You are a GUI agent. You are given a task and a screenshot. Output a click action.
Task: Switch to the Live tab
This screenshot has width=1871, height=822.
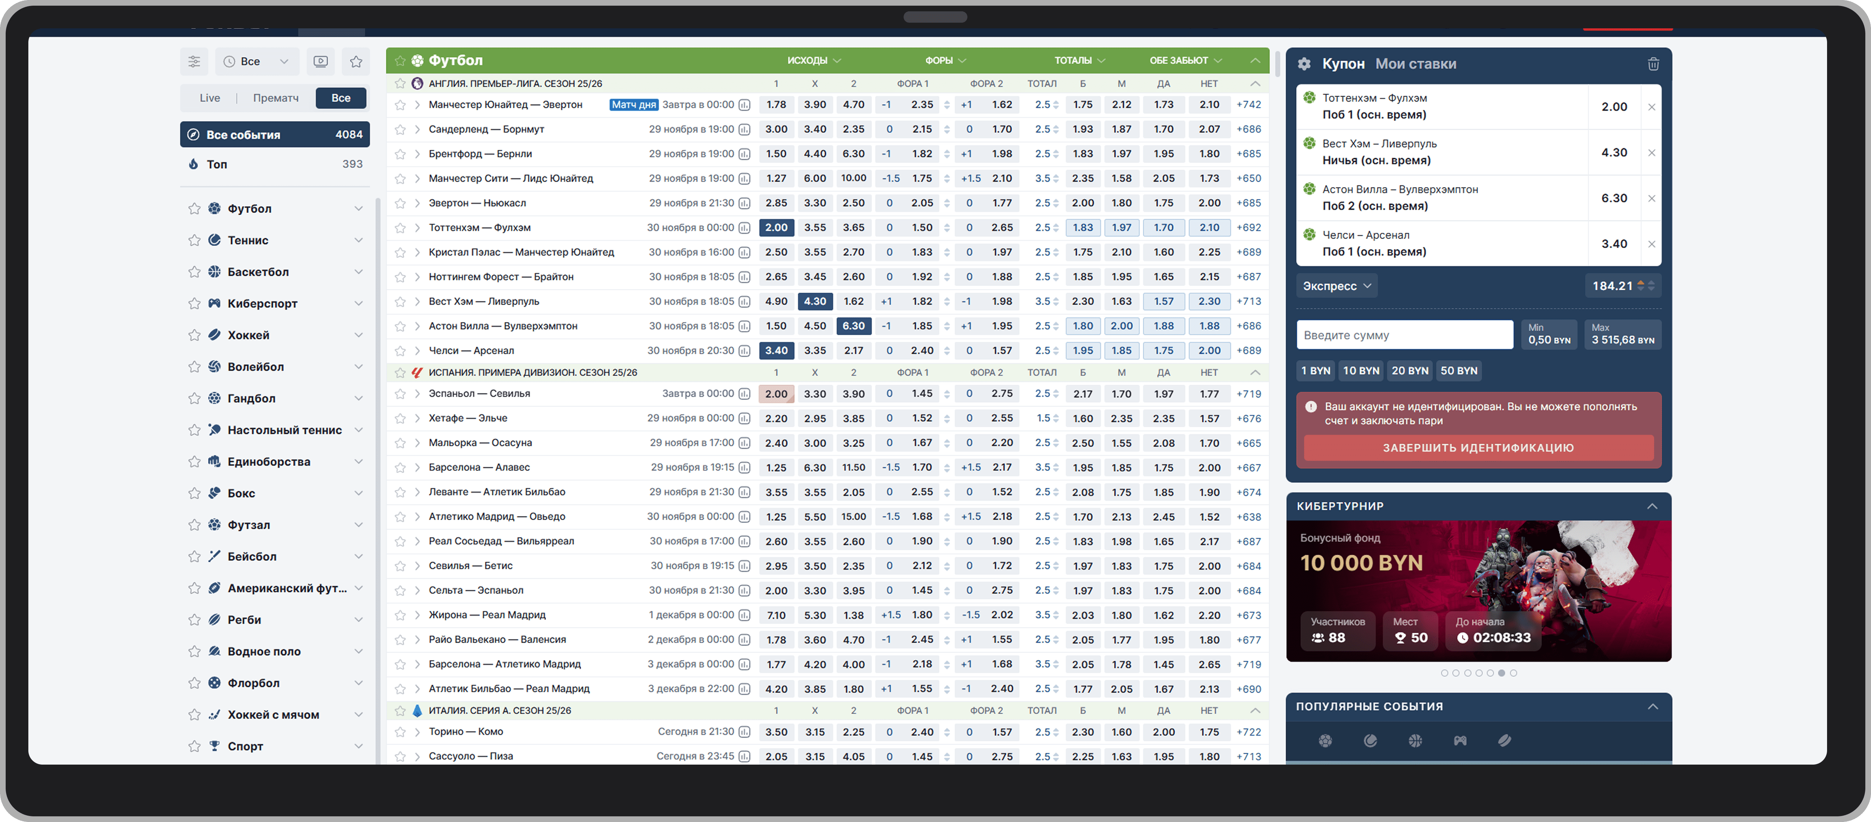click(x=210, y=98)
